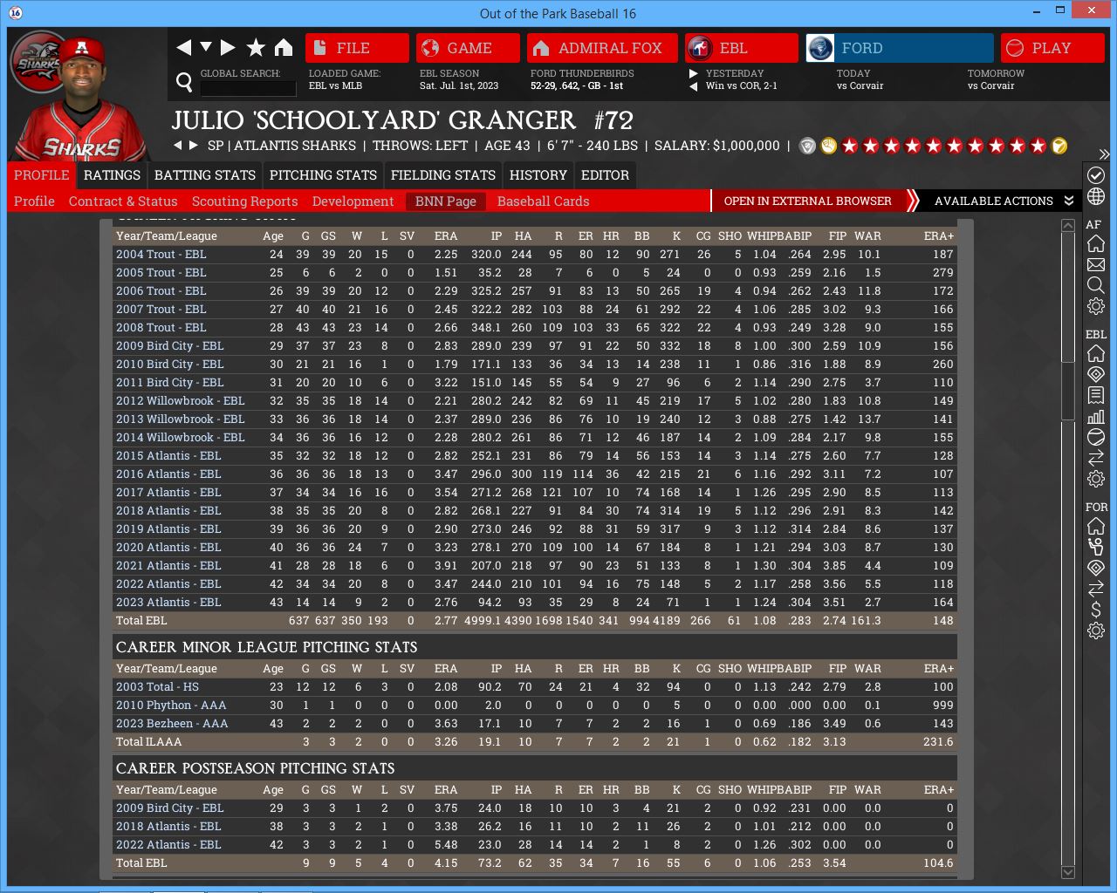
Task: Open the Scouting Reports subtab
Action: pos(245,201)
